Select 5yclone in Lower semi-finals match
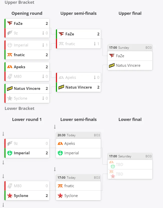 [x=78, y=195]
